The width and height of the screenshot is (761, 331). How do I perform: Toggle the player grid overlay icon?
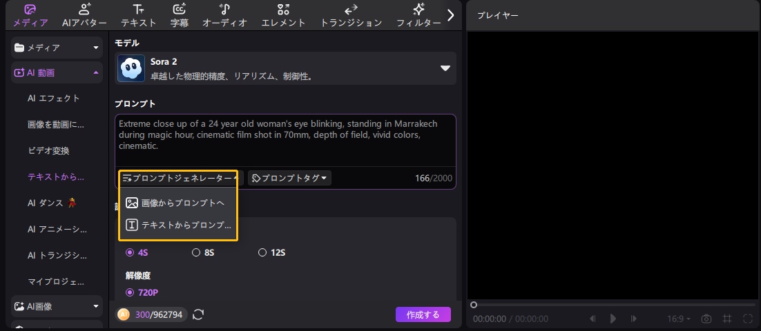click(727, 319)
